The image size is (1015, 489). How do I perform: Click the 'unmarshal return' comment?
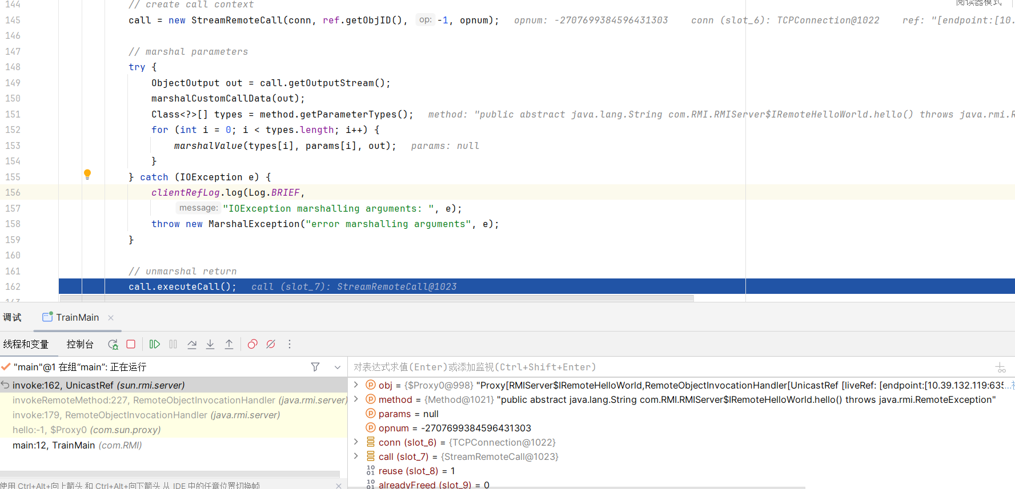(182, 271)
